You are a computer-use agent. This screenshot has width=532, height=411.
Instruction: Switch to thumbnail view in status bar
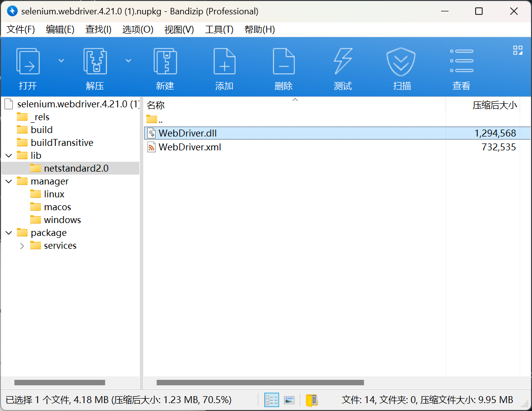(x=289, y=400)
